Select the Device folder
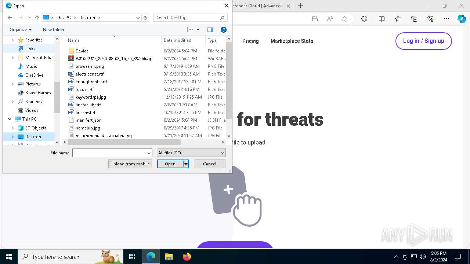This screenshot has width=470, height=264. [82, 51]
